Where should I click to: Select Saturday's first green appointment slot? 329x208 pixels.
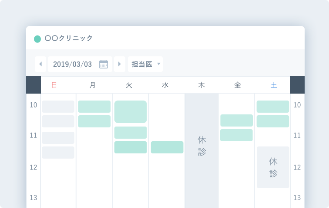click(273, 107)
